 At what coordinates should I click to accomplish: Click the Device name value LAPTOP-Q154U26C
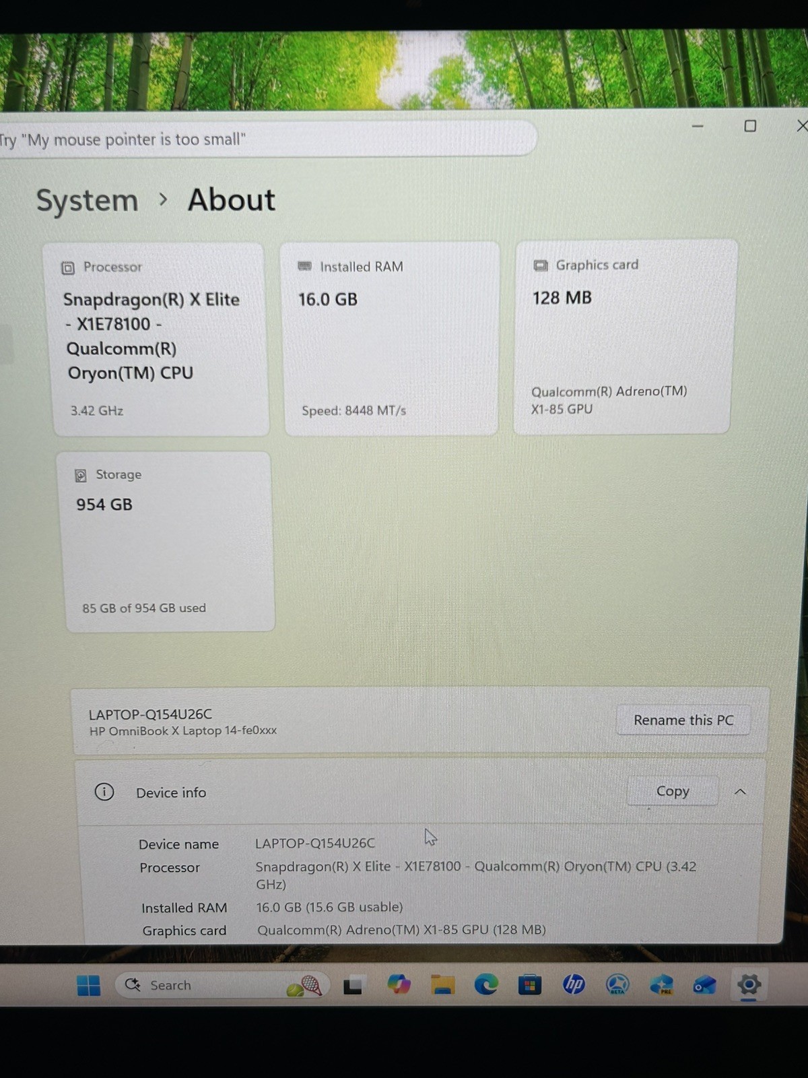pyautogui.click(x=315, y=843)
